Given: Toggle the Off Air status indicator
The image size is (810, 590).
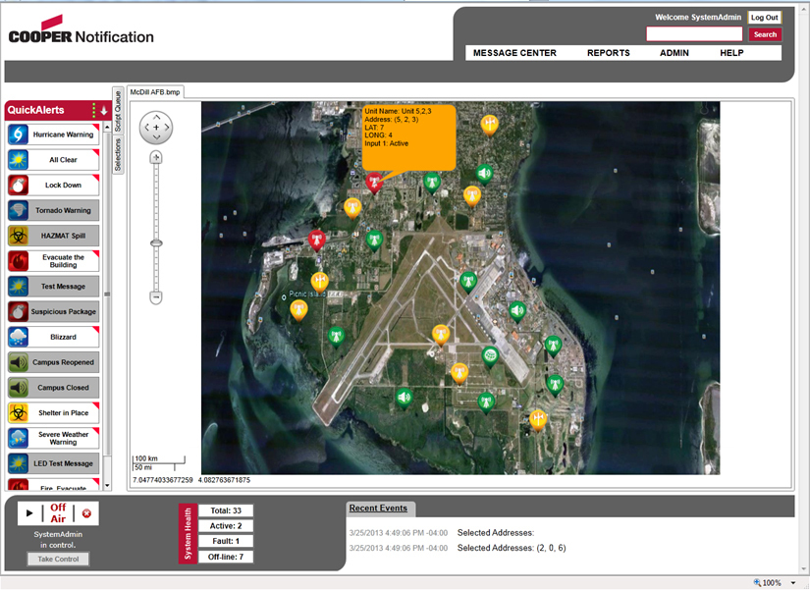Looking at the screenshot, I should pyautogui.click(x=58, y=513).
